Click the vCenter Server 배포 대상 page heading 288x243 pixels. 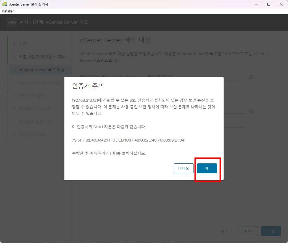click(x=115, y=40)
